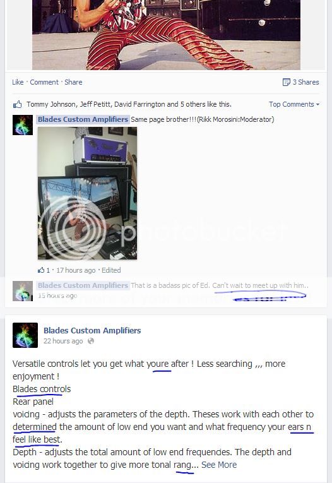
Task: Click the globe privacy icon near 22 hours ago
Action: pyautogui.click(x=90, y=341)
